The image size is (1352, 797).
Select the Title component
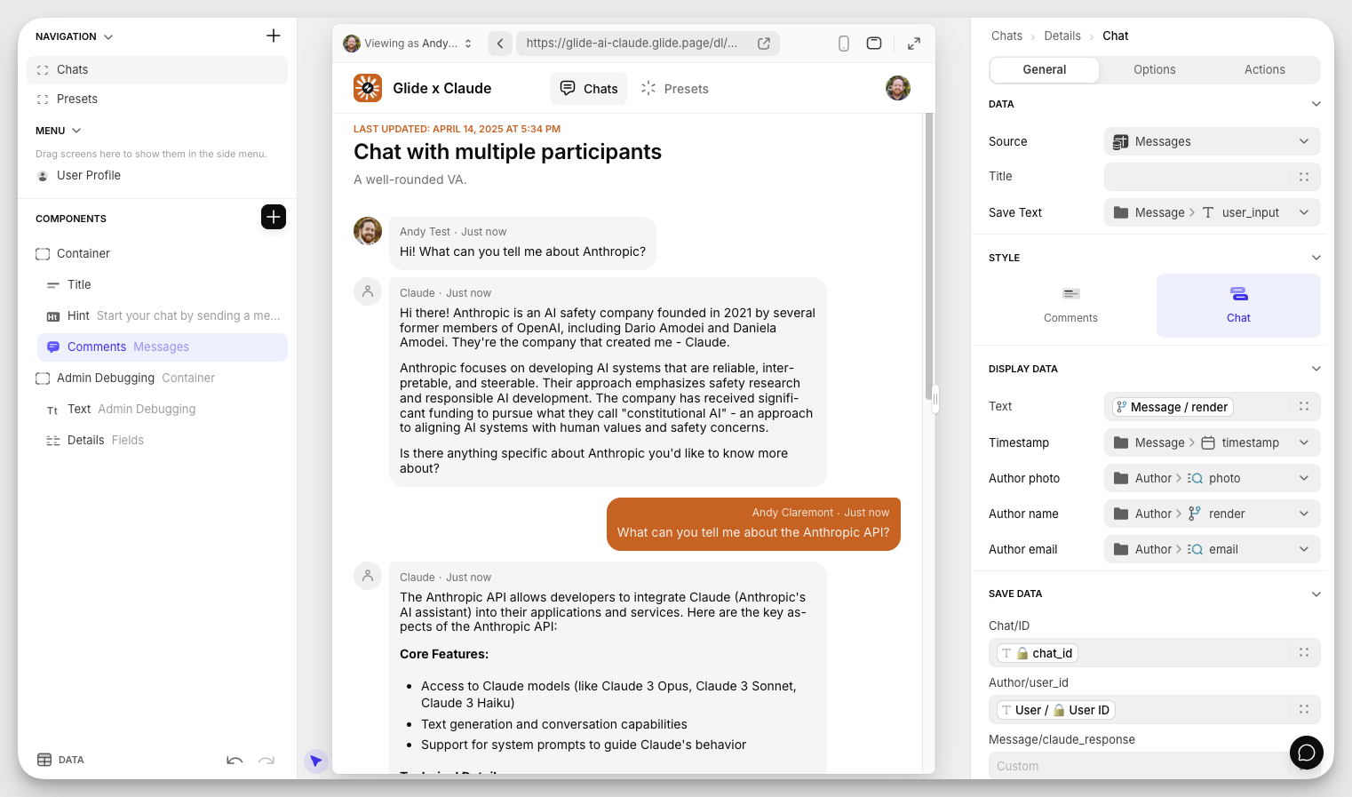click(163, 284)
